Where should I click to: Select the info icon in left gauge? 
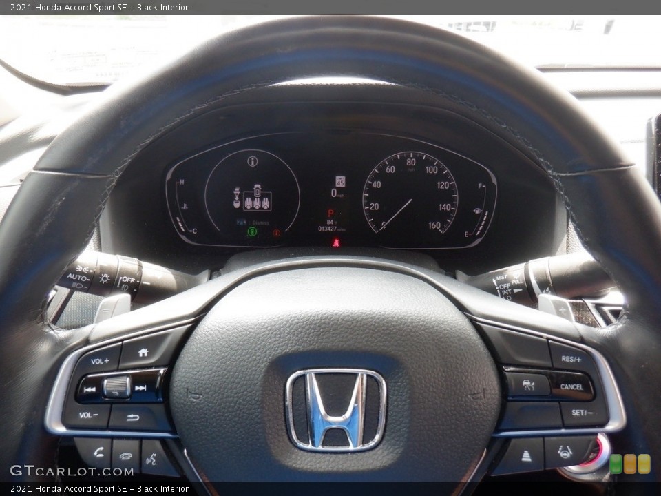point(252,161)
